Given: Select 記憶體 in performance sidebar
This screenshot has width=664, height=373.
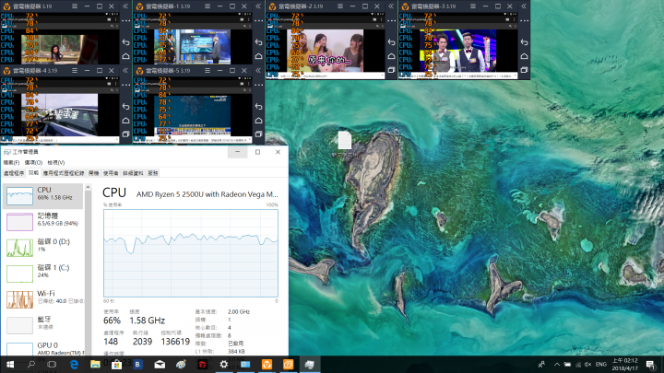Looking at the screenshot, I should 42,222.
